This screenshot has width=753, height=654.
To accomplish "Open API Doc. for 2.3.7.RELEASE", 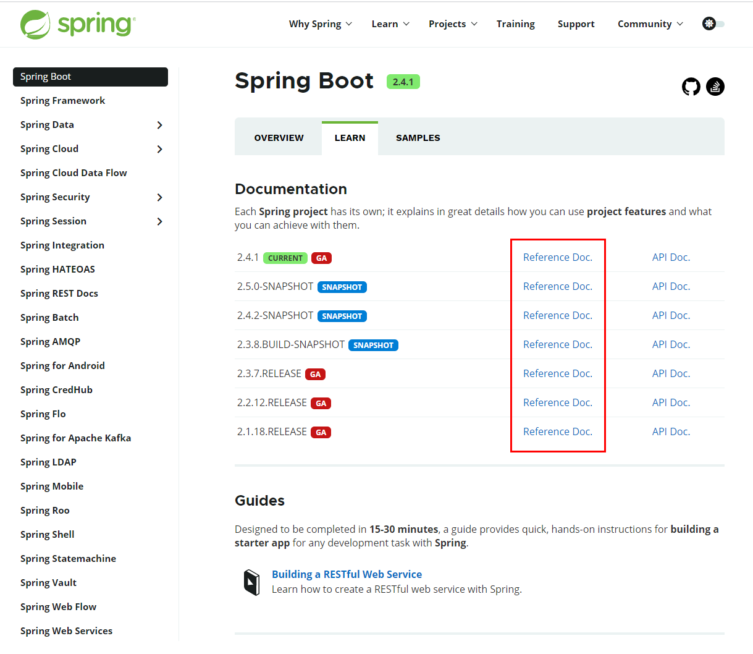I will (x=671, y=373).
